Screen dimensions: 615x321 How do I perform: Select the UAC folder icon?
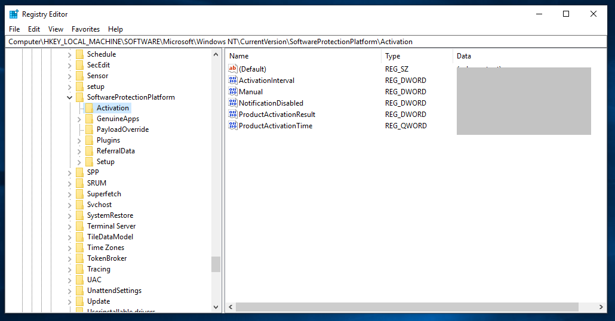79,279
